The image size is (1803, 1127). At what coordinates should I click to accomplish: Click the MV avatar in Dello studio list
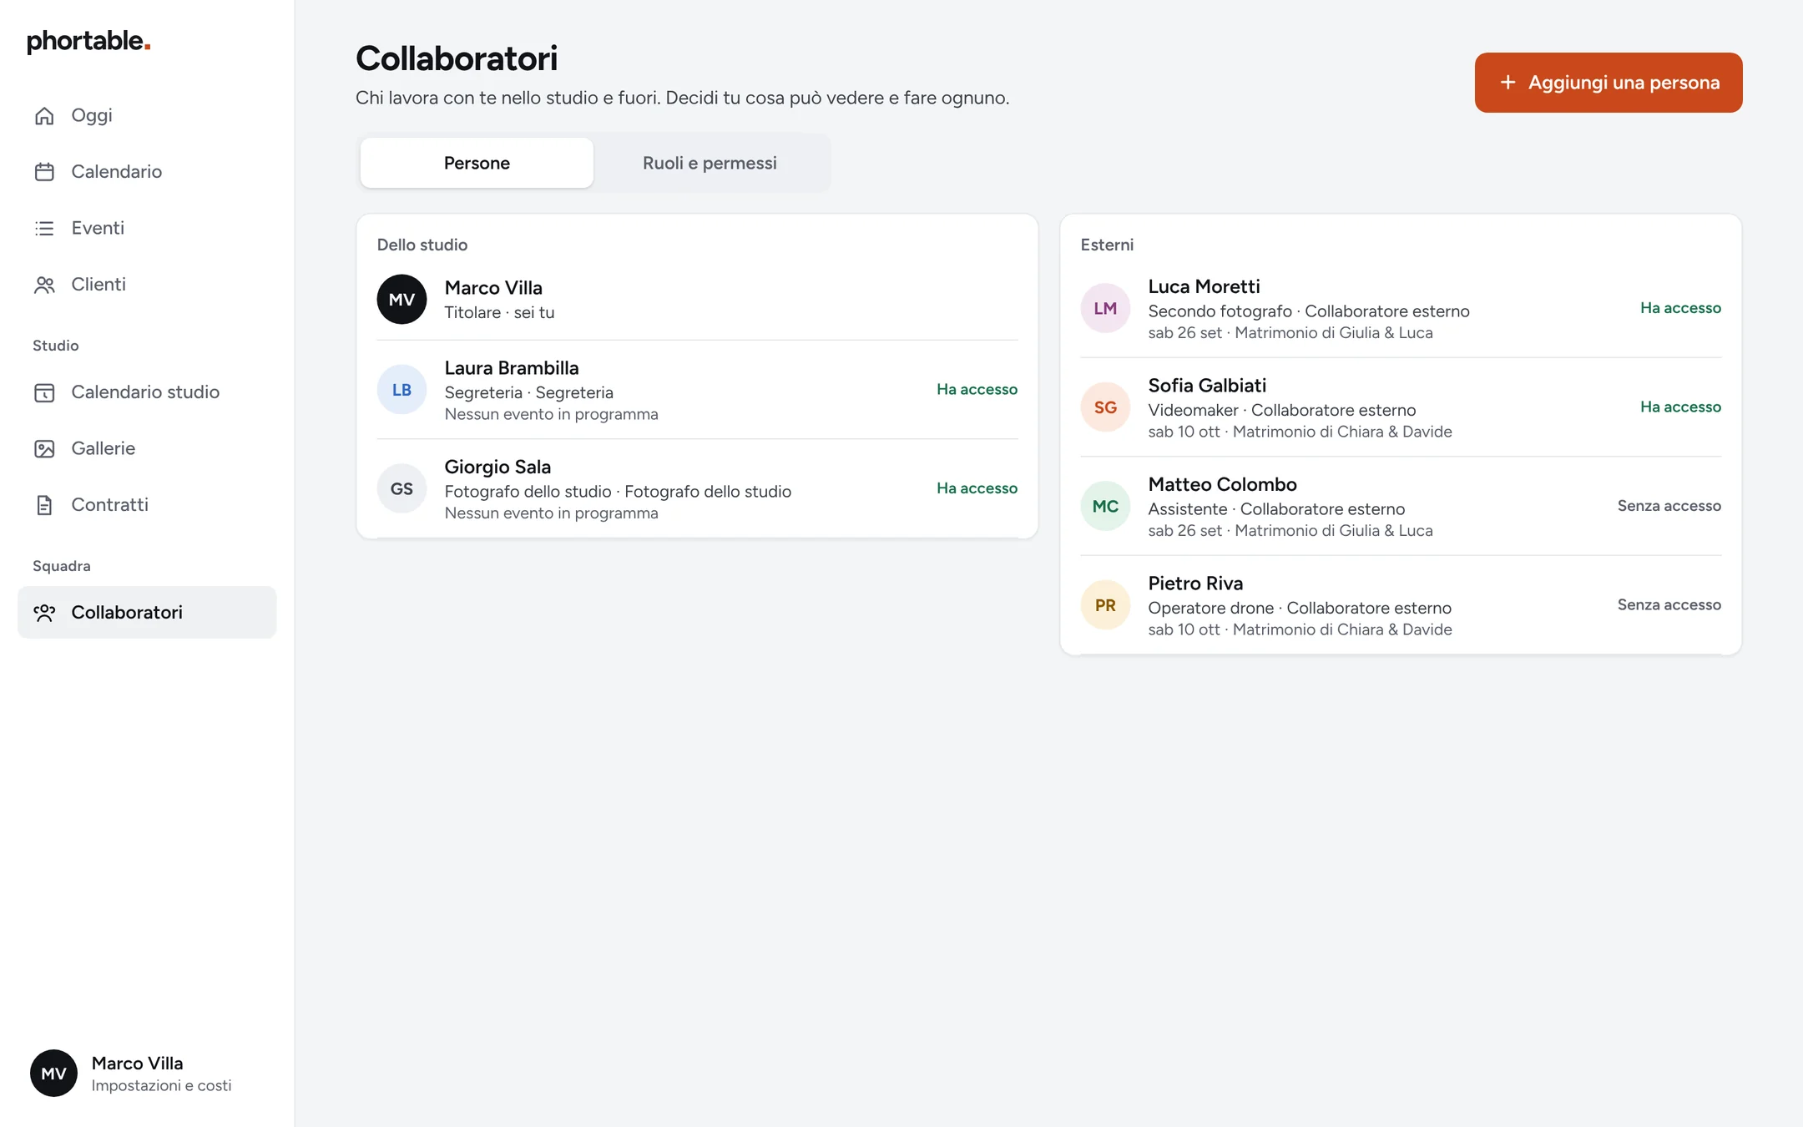tap(402, 299)
